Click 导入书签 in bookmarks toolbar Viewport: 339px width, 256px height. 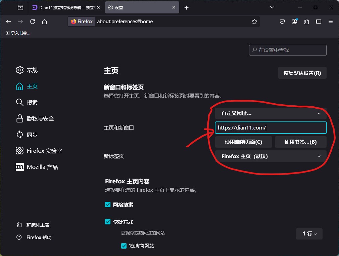tap(17, 33)
